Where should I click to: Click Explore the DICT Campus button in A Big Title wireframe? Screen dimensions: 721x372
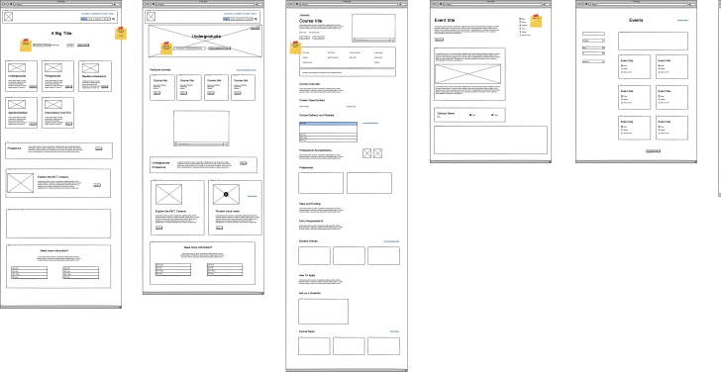pos(97,185)
